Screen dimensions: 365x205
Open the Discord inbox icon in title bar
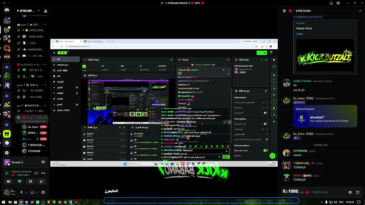point(331,3)
